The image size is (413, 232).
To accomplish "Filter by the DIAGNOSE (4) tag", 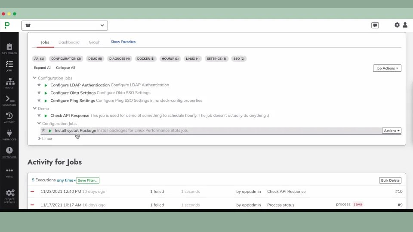I will [x=119, y=59].
